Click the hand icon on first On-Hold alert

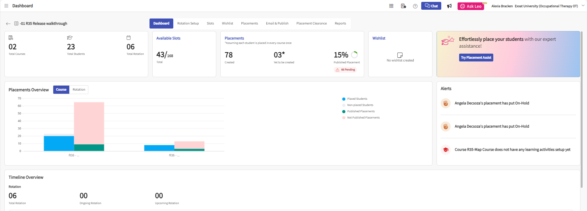point(445,103)
